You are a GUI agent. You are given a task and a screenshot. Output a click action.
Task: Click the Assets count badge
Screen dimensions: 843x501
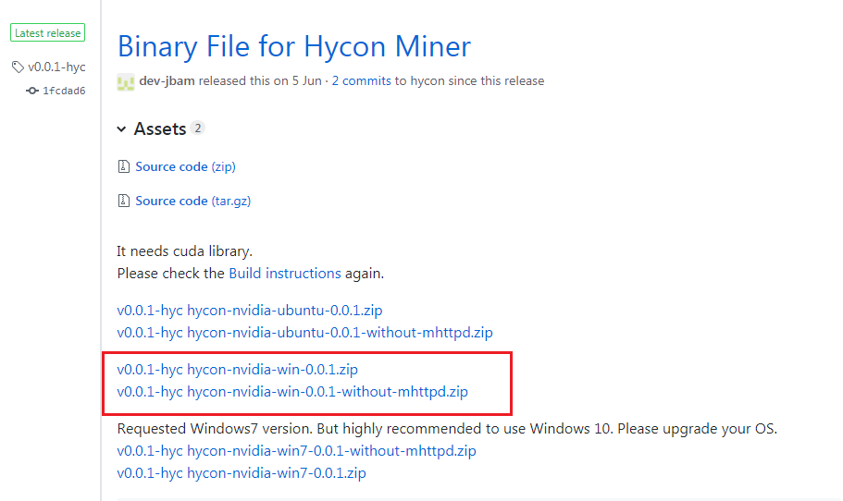198,128
